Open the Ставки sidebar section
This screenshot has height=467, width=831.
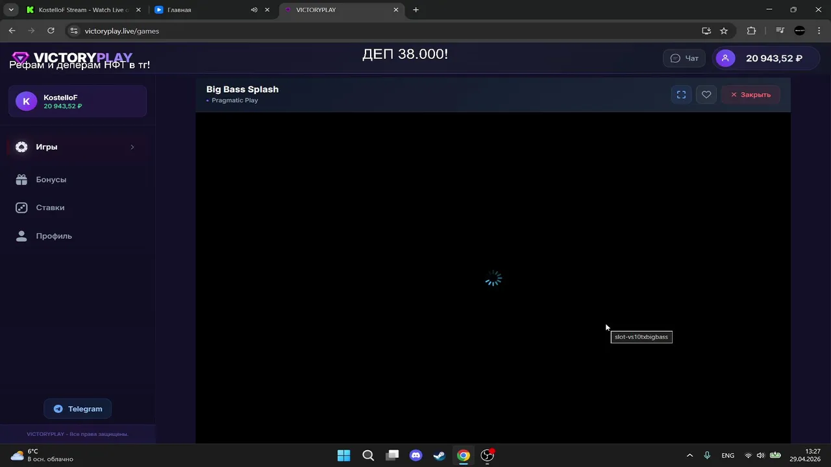(x=77, y=208)
